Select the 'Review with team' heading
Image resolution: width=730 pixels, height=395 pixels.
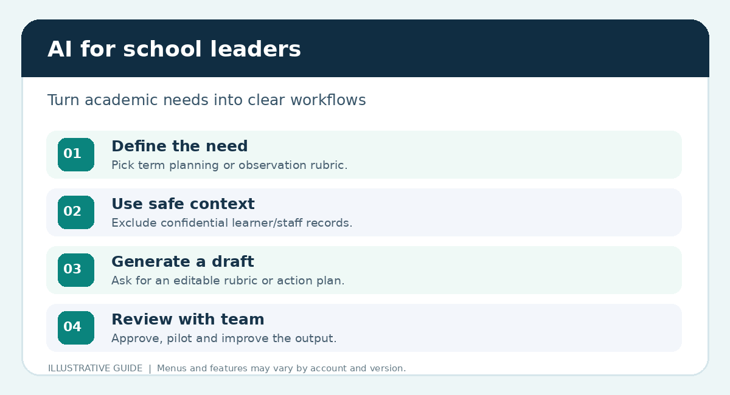tap(188, 320)
